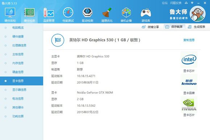Image resolution: width=210 pixels, height=140 pixels.
Task: Select the 硬件检测 hardware detection icon
Action: coord(29,15)
